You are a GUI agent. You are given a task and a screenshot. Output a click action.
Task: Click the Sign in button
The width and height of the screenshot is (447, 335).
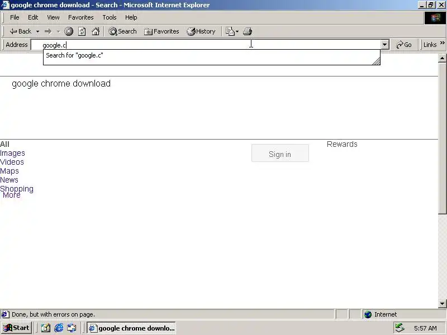coord(280,153)
